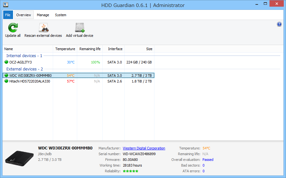
Task: Click the Bad sectors value 0
Action: click(204, 165)
